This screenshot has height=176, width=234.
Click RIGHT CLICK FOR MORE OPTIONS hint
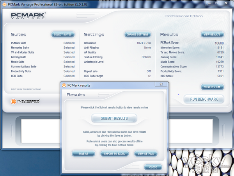pyautogui.click(x=26, y=89)
